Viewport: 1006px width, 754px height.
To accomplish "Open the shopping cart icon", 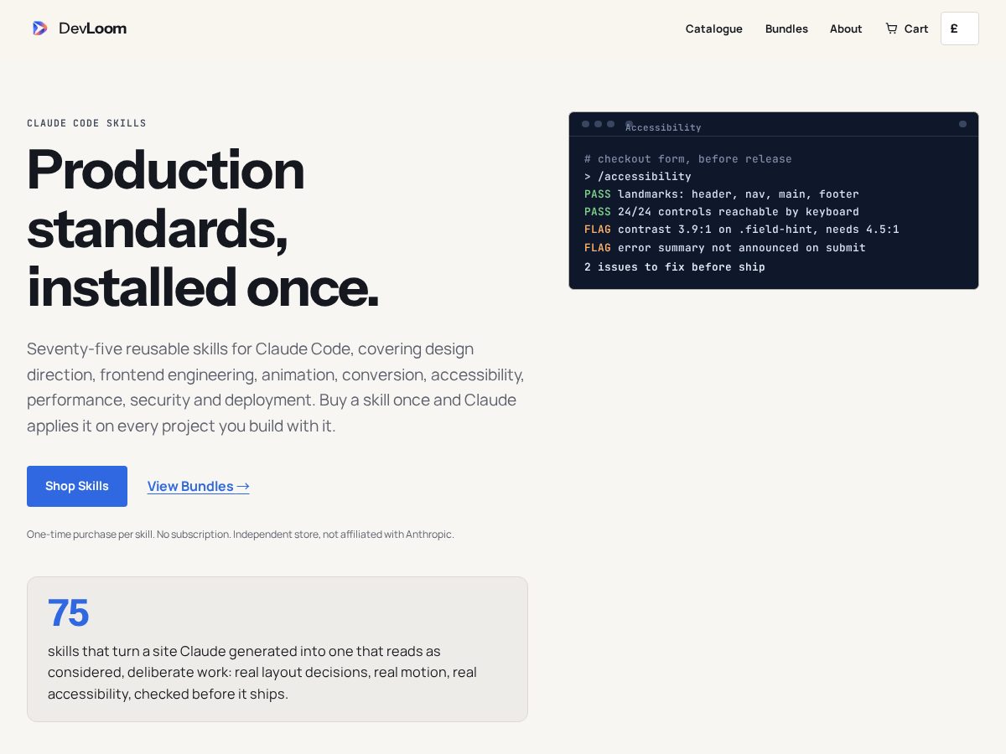I will 891,28.
